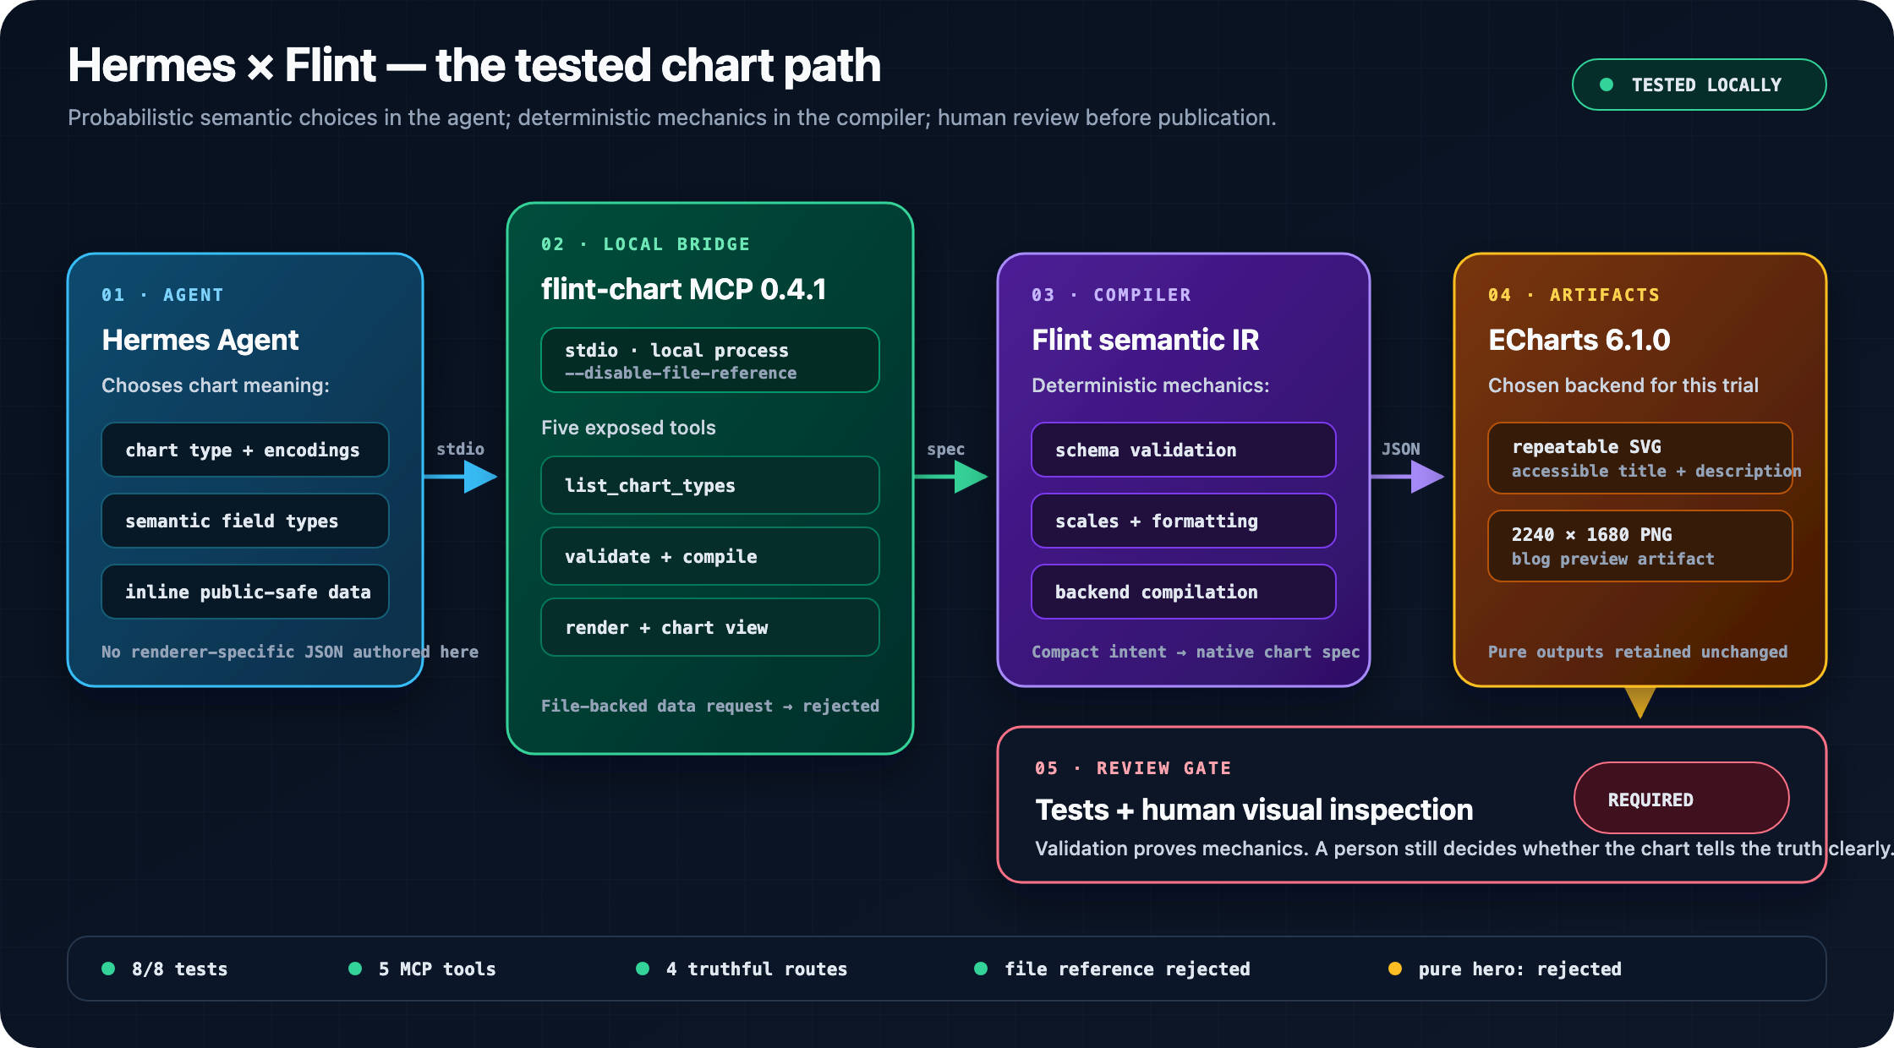Click 'No renderer-specific JSON authored here' note
1894x1048 pixels.
tap(290, 652)
